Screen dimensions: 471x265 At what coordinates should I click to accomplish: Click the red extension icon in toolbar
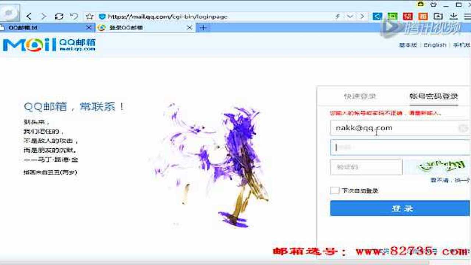408,16
